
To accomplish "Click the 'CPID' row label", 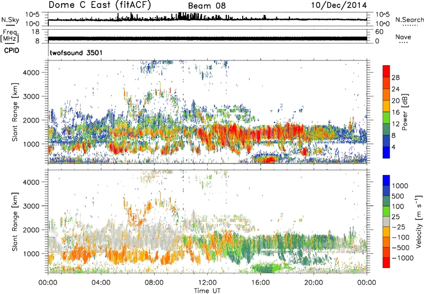I will [x=12, y=50].
